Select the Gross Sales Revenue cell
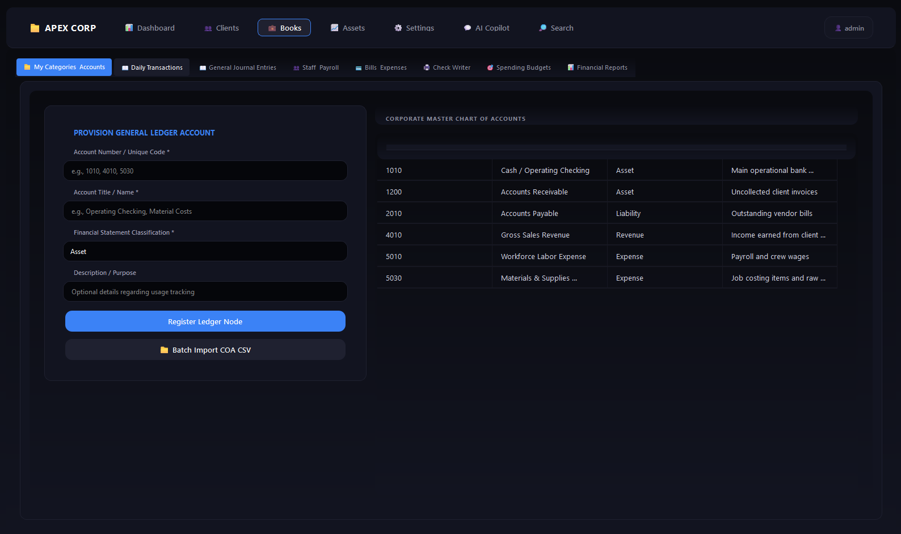 (x=550, y=235)
